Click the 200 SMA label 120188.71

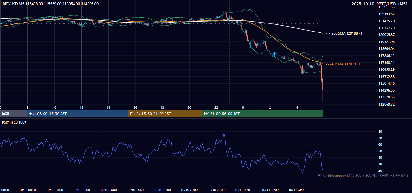(344, 33)
